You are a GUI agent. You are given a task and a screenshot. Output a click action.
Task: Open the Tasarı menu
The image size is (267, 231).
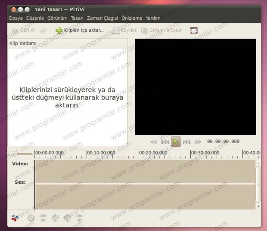pos(77,18)
